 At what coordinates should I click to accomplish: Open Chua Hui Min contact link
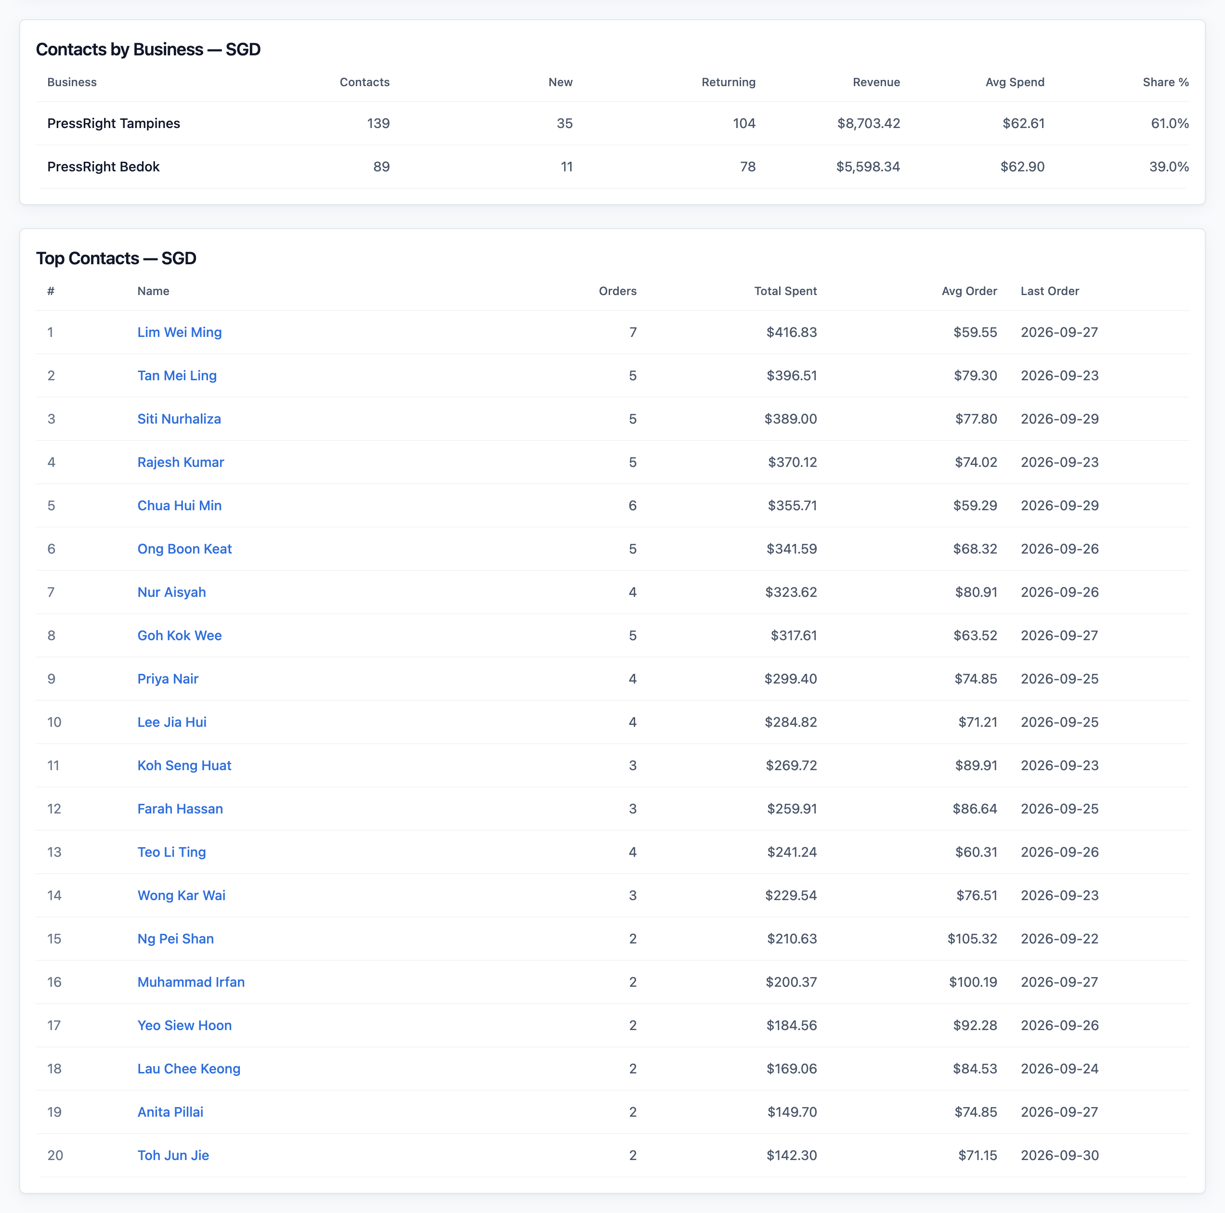pyautogui.click(x=180, y=505)
